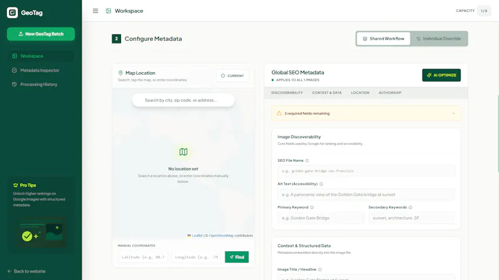Click the Secondary Keywords info icon
The height and width of the screenshot is (280, 499).
[410, 207]
